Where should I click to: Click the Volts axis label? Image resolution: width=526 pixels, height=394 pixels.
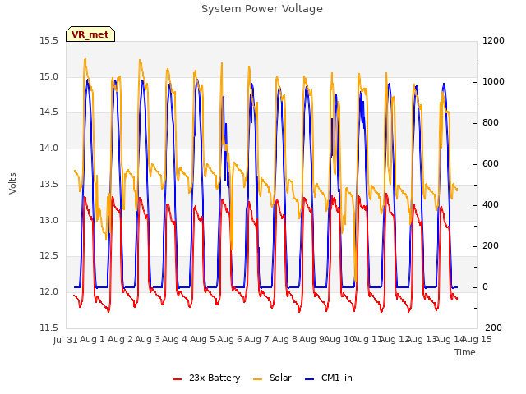(13, 183)
